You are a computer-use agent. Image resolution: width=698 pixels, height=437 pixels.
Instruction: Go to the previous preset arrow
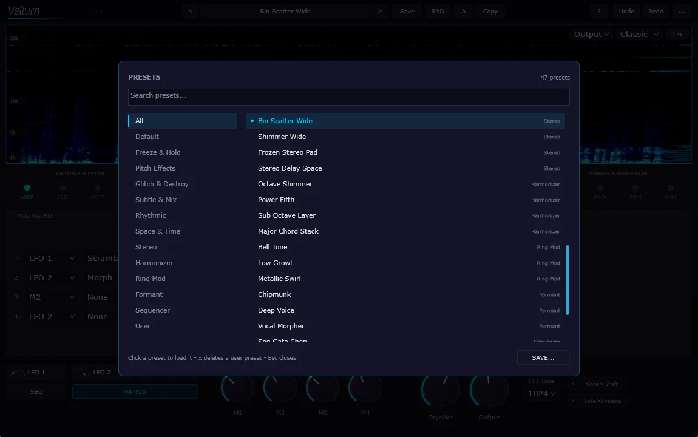tap(191, 11)
